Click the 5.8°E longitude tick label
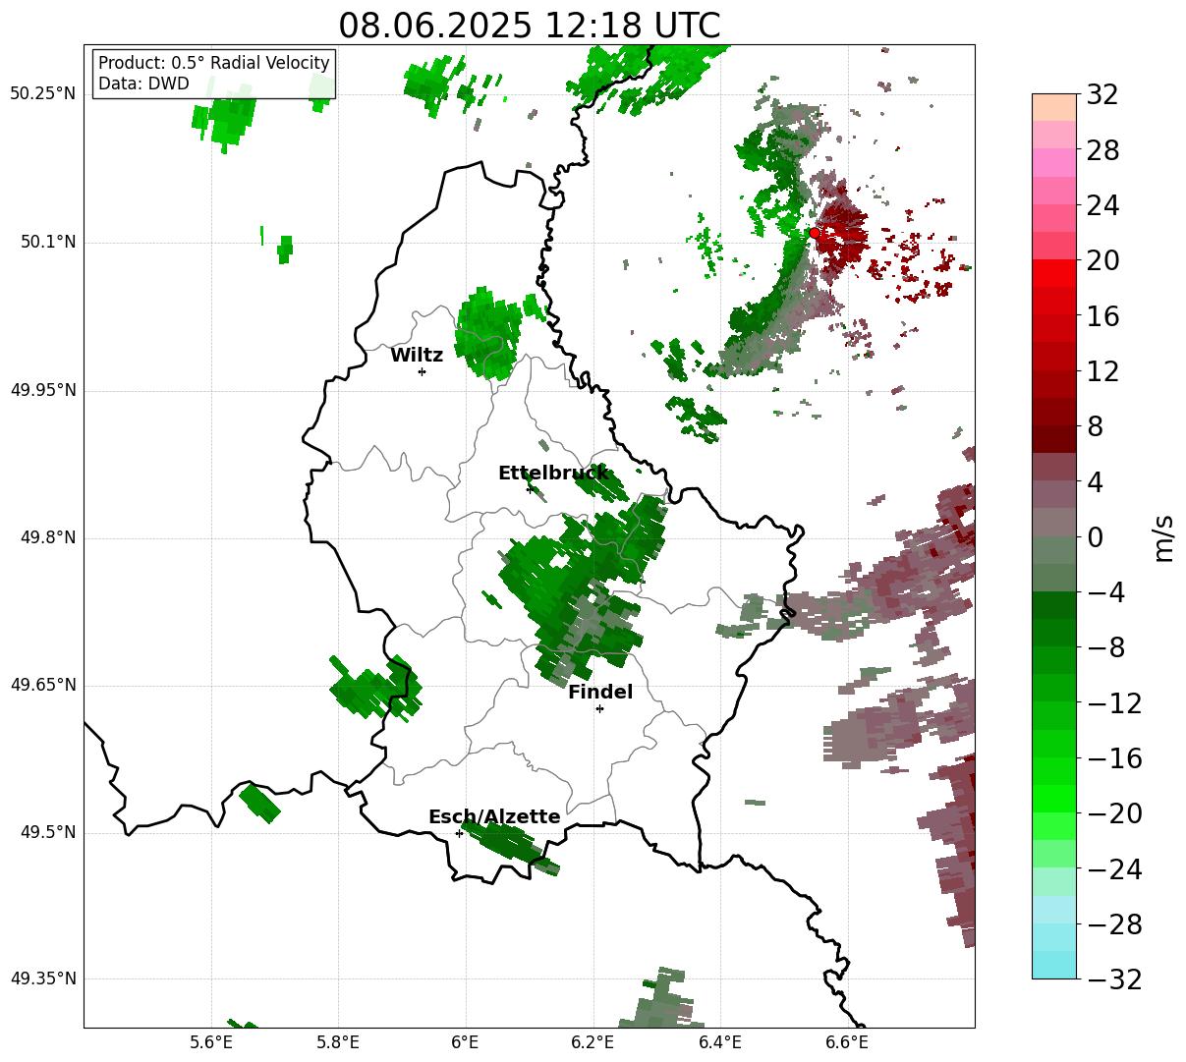The width and height of the screenshot is (1186, 1062). (338, 1041)
